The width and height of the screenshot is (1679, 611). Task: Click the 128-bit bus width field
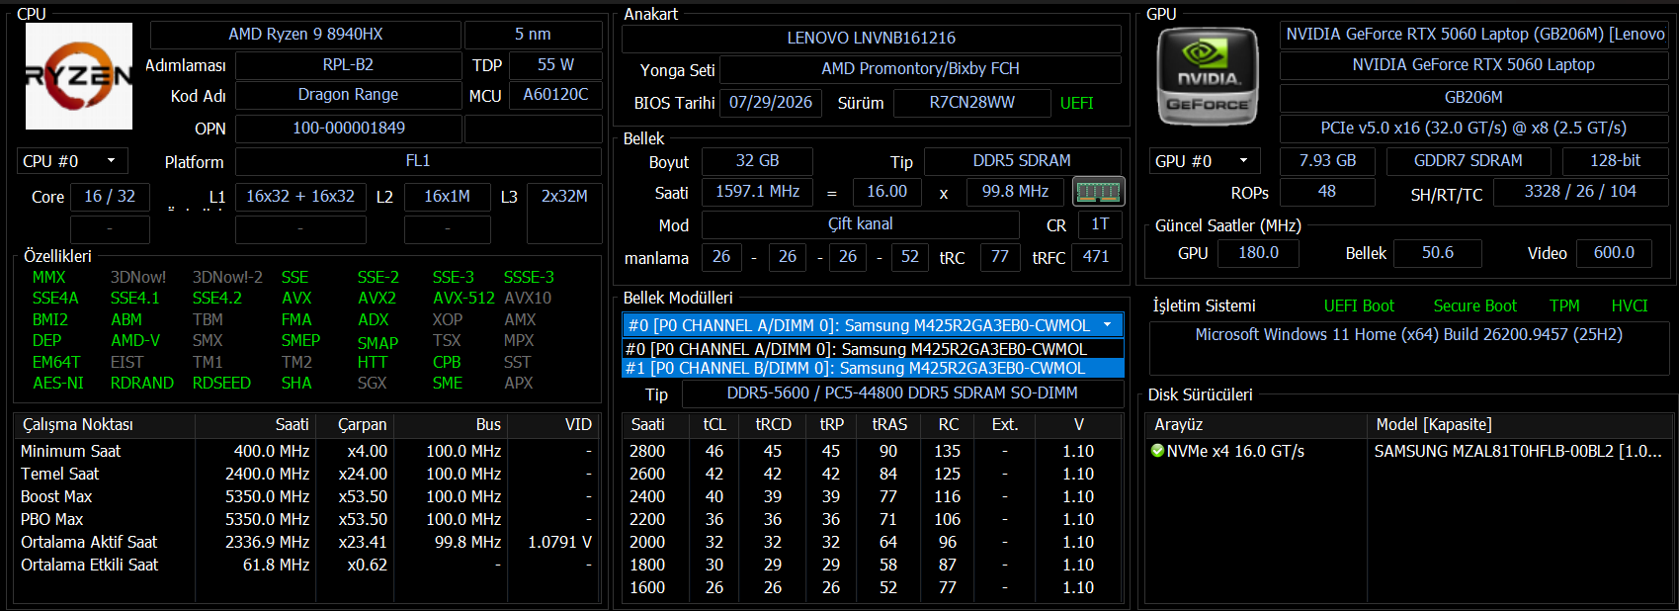click(x=1615, y=161)
